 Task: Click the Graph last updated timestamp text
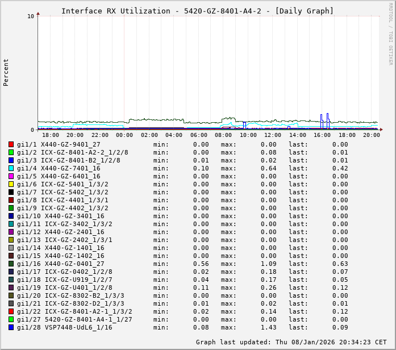coord(291,342)
